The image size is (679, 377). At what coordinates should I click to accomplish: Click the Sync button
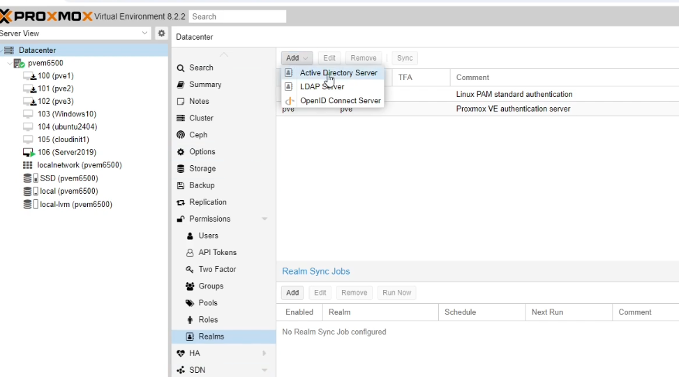click(405, 58)
